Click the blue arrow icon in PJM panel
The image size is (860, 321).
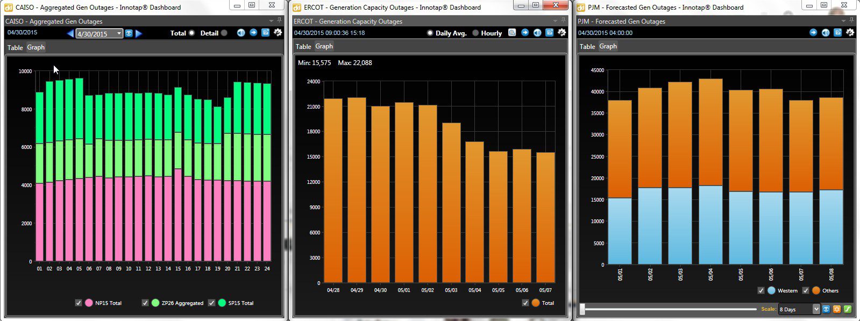pos(813,33)
